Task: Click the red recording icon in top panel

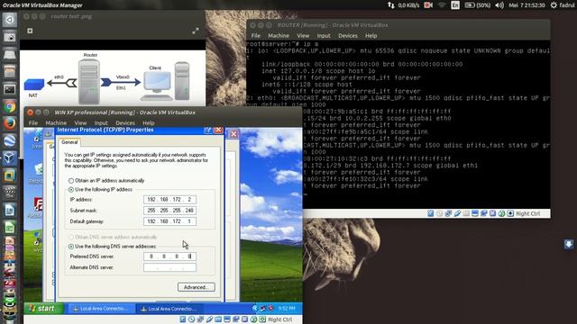Action: tap(428, 5)
